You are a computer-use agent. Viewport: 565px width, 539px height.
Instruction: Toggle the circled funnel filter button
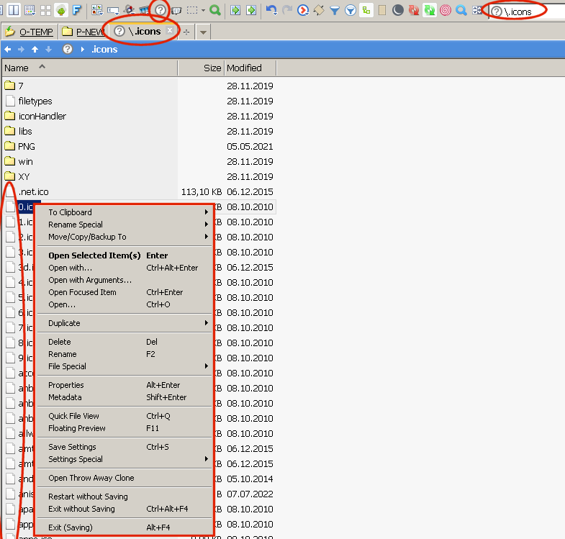pyautogui.click(x=351, y=10)
